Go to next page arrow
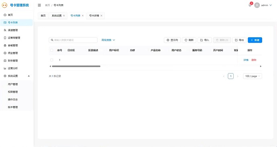 (x=238, y=76)
